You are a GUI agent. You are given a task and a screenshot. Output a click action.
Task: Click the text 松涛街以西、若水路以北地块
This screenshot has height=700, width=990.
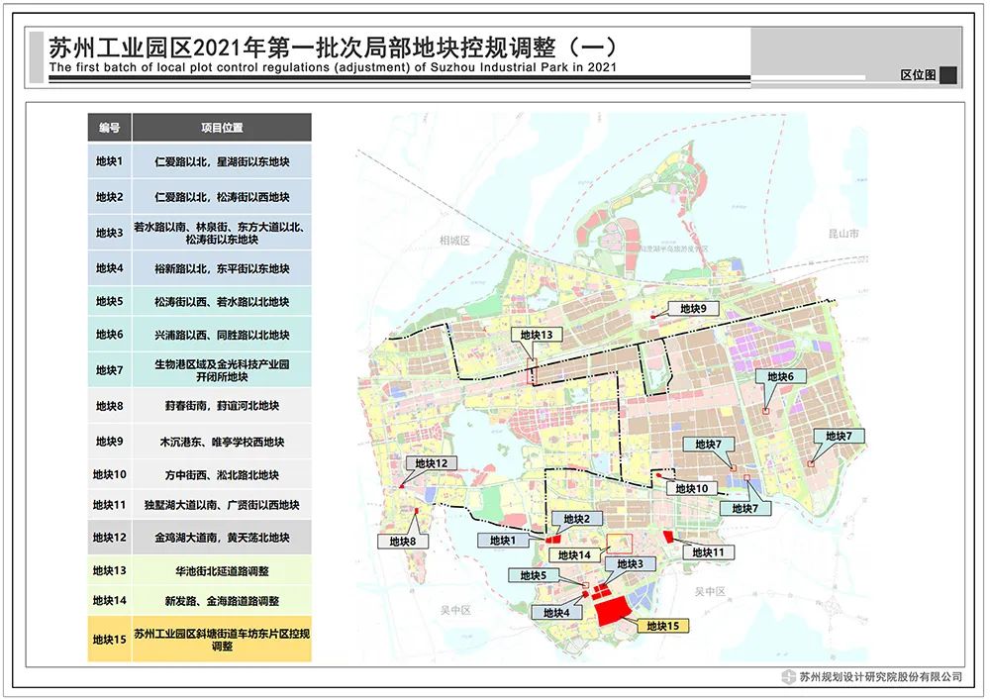coord(222,302)
